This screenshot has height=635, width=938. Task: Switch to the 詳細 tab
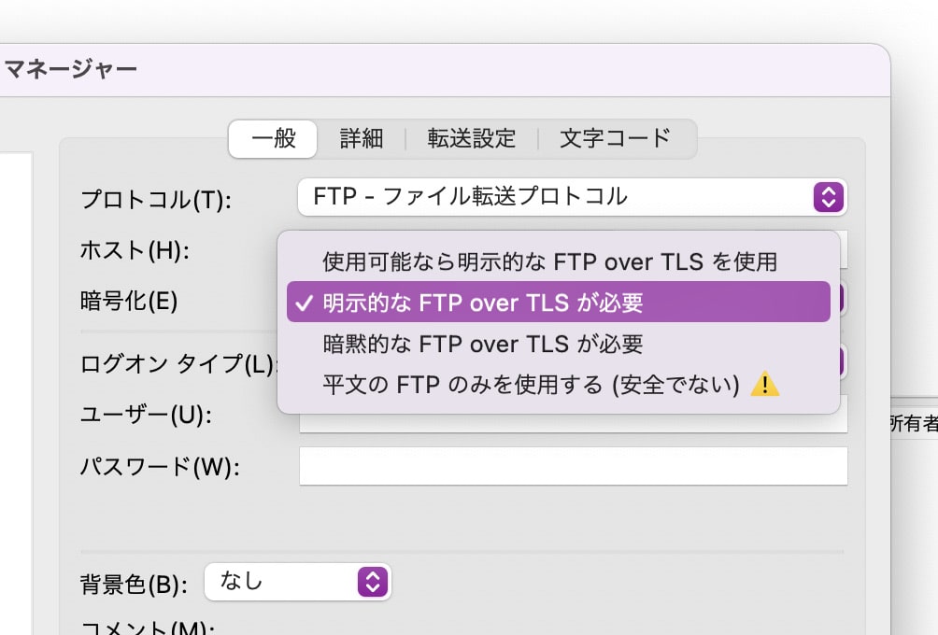tap(361, 139)
